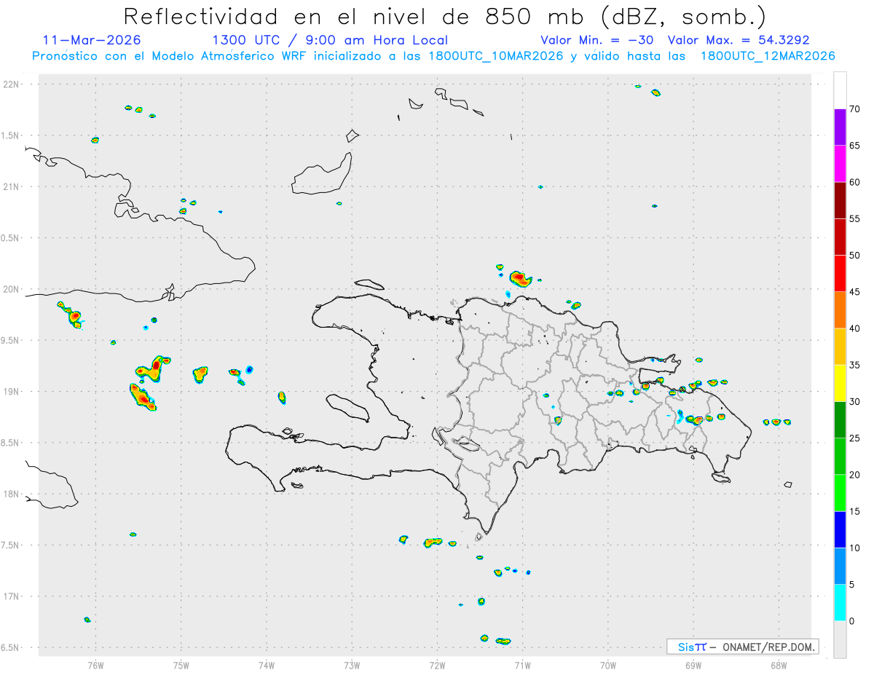Click the 'Valor Max. = 54.3292' text
The width and height of the screenshot is (874, 675).
point(739,40)
